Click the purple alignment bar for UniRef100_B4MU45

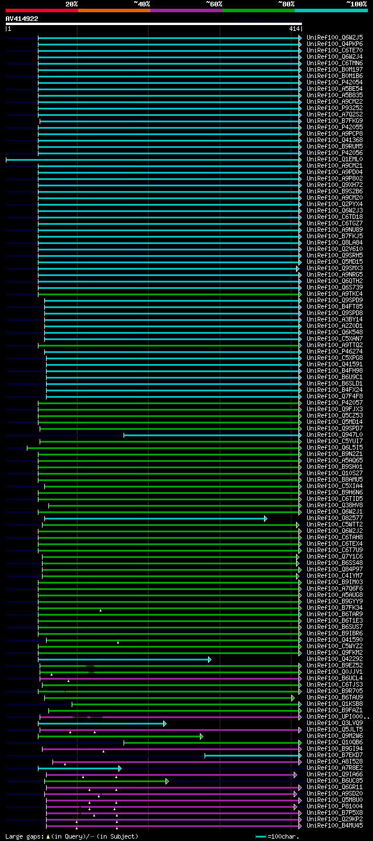174,825
